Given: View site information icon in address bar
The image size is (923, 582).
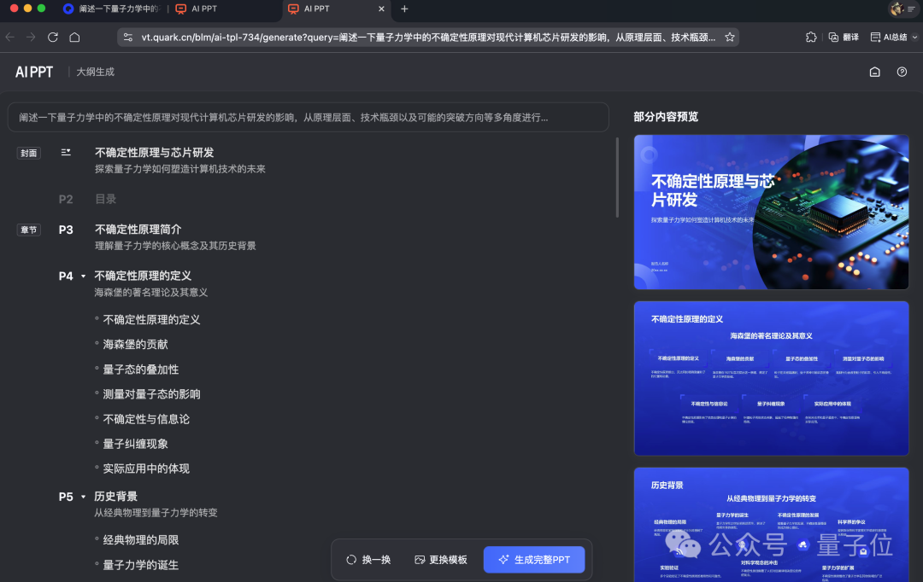Looking at the screenshot, I should pos(127,37).
